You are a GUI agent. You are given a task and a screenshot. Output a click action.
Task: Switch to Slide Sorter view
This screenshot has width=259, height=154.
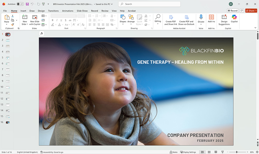pyautogui.click(x=209, y=152)
